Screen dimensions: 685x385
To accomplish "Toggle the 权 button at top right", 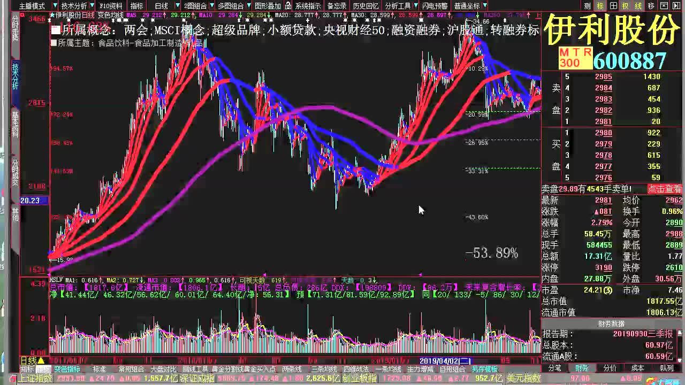I will pyautogui.click(x=626, y=6).
